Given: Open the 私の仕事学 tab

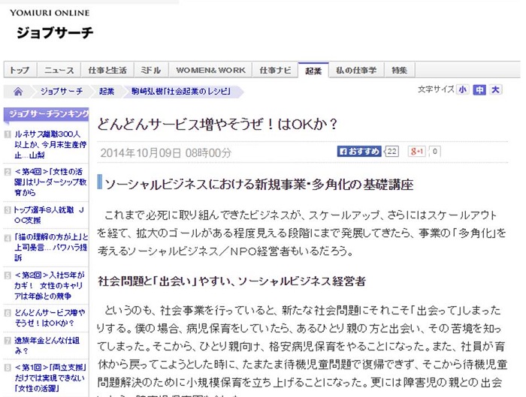Looking at the screenshot, I should 356,71.
